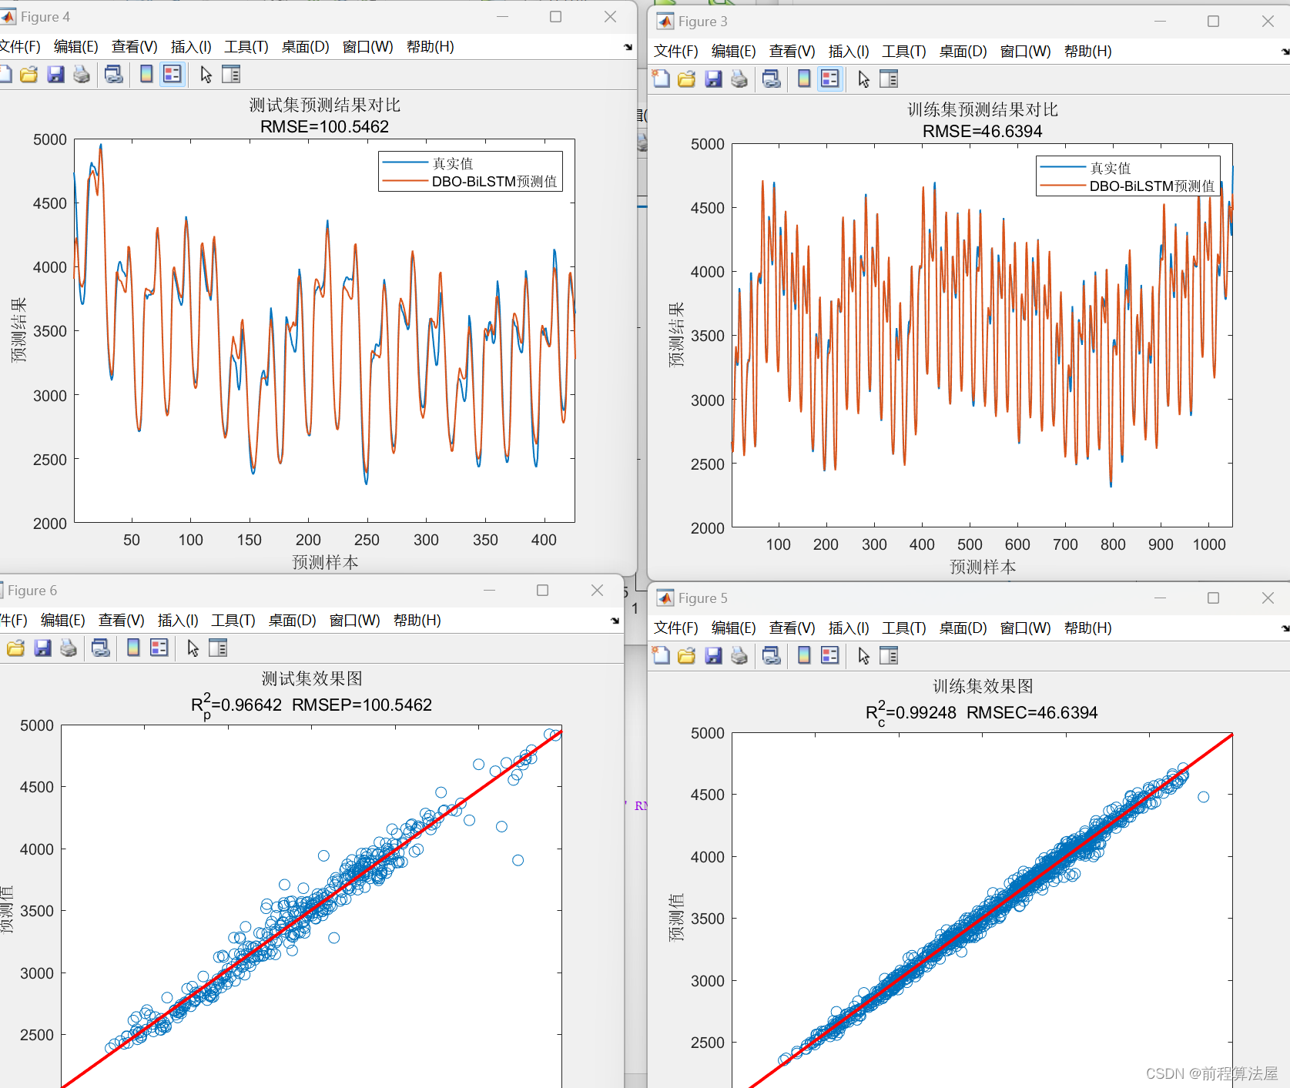
Task: Print figure icon in Figure 6 toolbar
Action: click(x=68, y=648)
